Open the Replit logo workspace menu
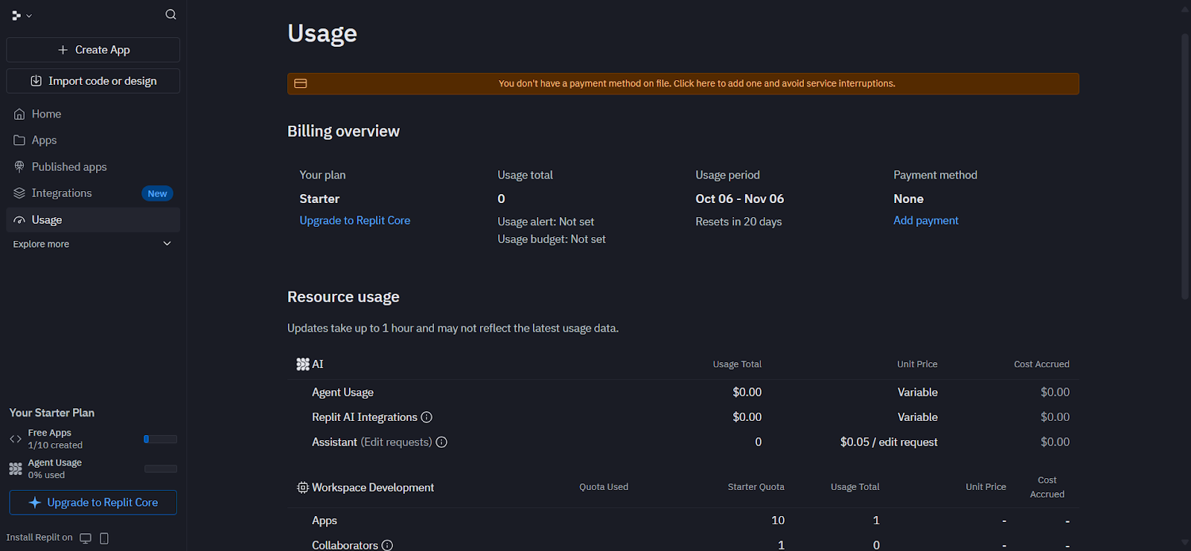The image size is (1191, 551). pyautogui.click(x=21, y=15)
